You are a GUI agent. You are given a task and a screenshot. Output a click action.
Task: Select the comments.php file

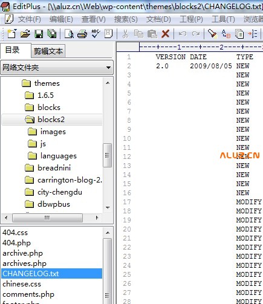28,294
